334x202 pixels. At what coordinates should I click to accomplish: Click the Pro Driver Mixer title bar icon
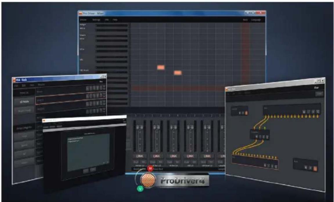point(81,13)
